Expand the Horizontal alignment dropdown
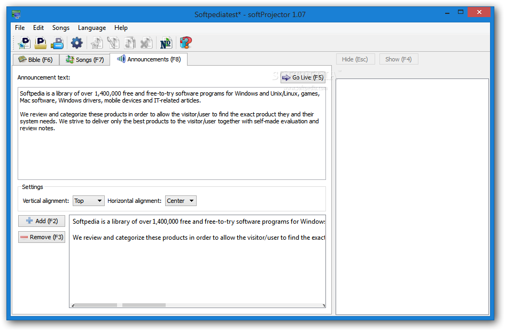 coord(181,201)
